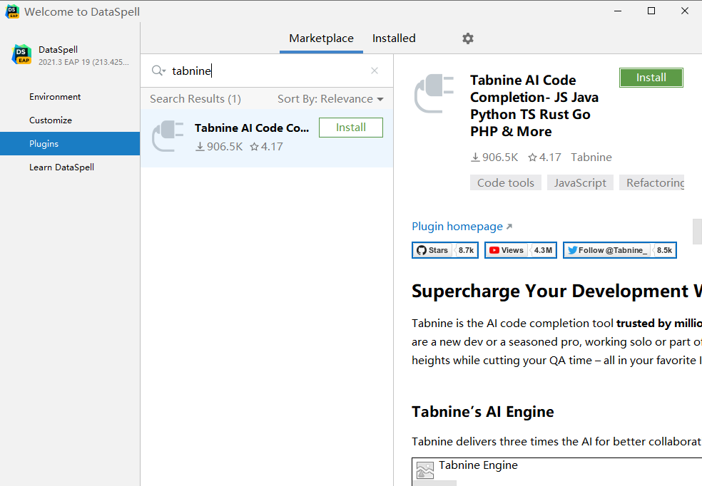The image size is (702, 486).
Task: Click the 906.5K downloads in result row
Action: 219,147
